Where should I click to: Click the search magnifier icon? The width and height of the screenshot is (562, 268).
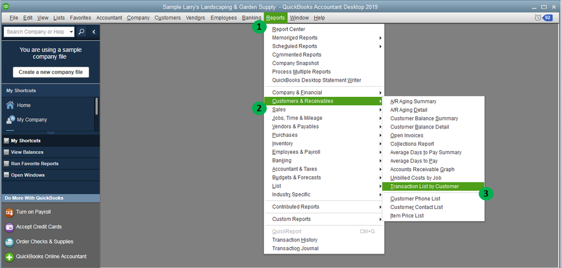(81, 32)
